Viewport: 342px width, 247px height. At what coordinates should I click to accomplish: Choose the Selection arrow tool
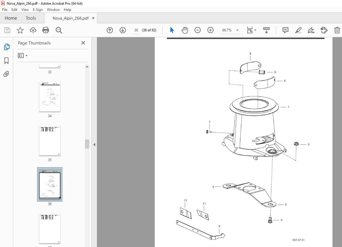pos(172,30)
